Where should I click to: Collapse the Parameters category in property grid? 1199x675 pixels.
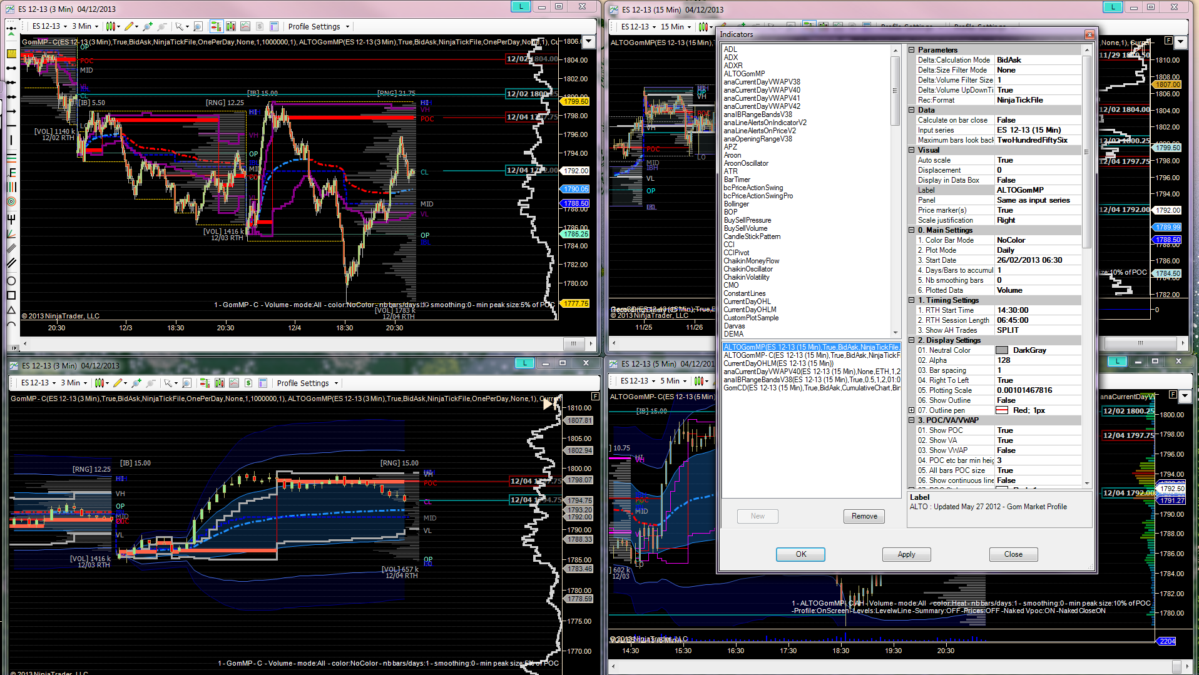pyautogui.click(x=912, y=50)
